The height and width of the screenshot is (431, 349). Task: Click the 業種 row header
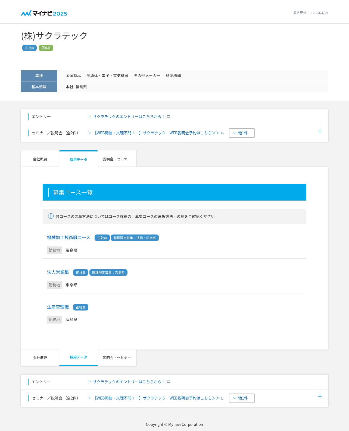[39, 76]
